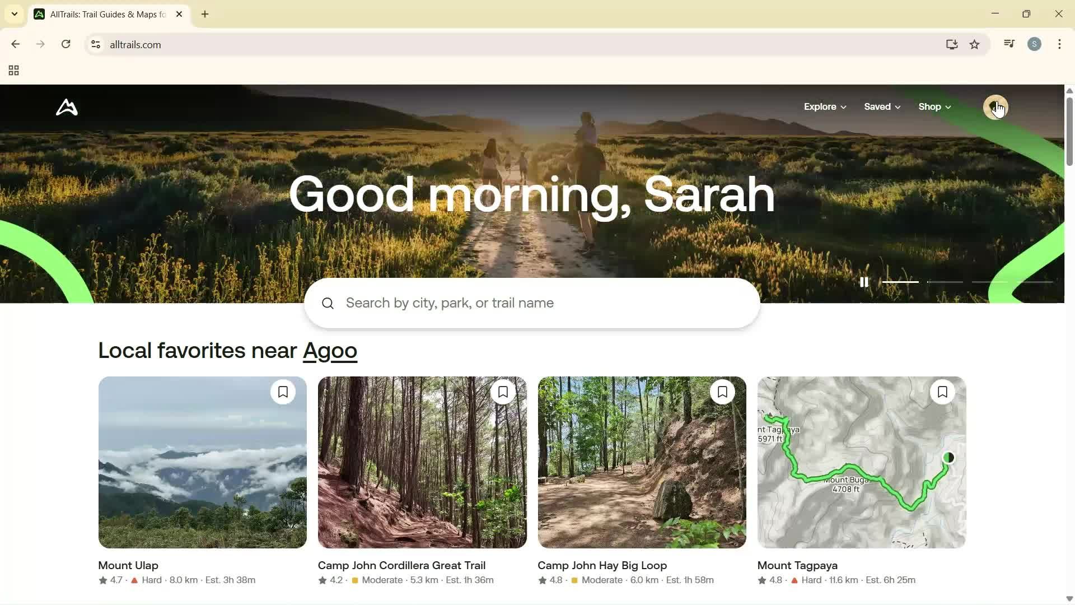Open Chrome's three-dot menu

coord(1060,44)
